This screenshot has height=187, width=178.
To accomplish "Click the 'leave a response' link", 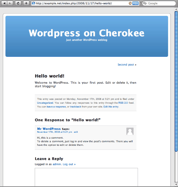I will point(56,107).
